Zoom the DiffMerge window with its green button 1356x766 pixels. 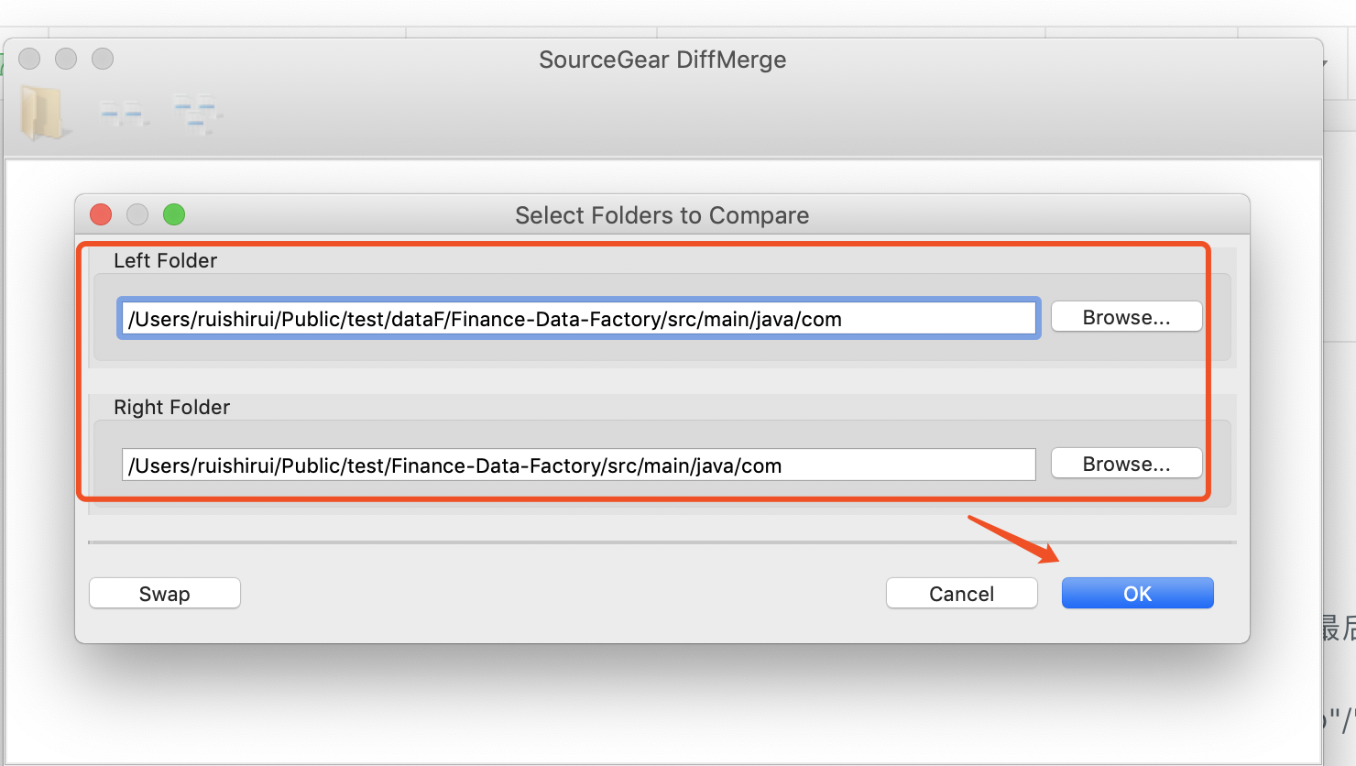pyautogui.click(x=102, y=59)
